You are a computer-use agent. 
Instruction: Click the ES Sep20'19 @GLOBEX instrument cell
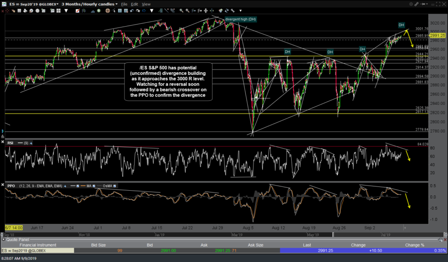37,251
